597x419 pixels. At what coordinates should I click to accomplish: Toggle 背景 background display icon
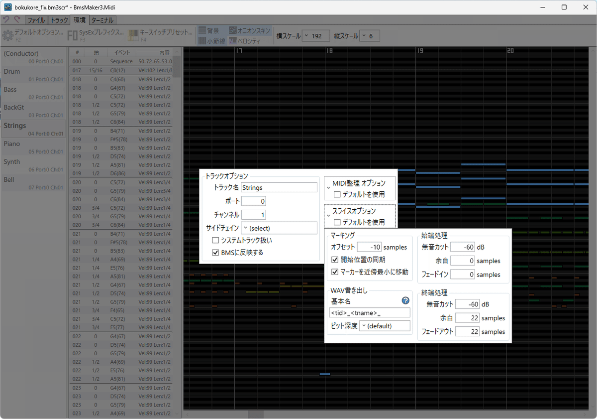point(202,31)
